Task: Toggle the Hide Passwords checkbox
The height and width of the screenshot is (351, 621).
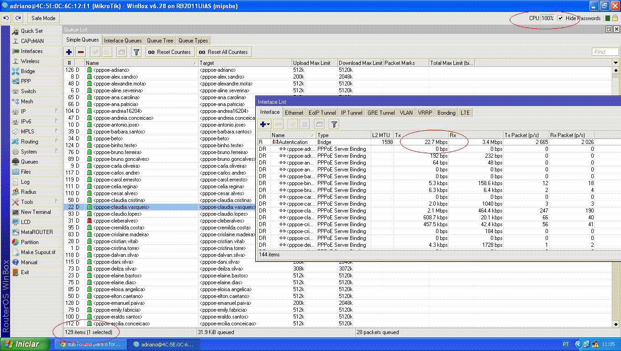Action: 560,18
